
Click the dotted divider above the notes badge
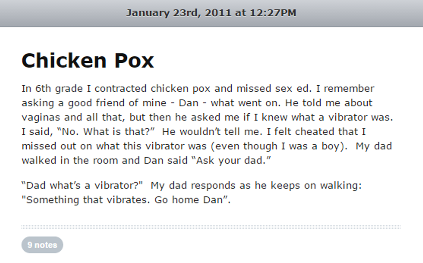coord(211,227)
